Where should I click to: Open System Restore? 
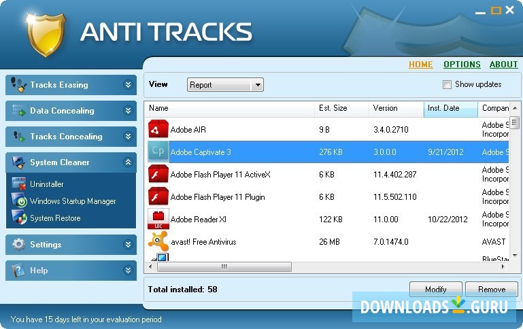(x=55, y=218)
